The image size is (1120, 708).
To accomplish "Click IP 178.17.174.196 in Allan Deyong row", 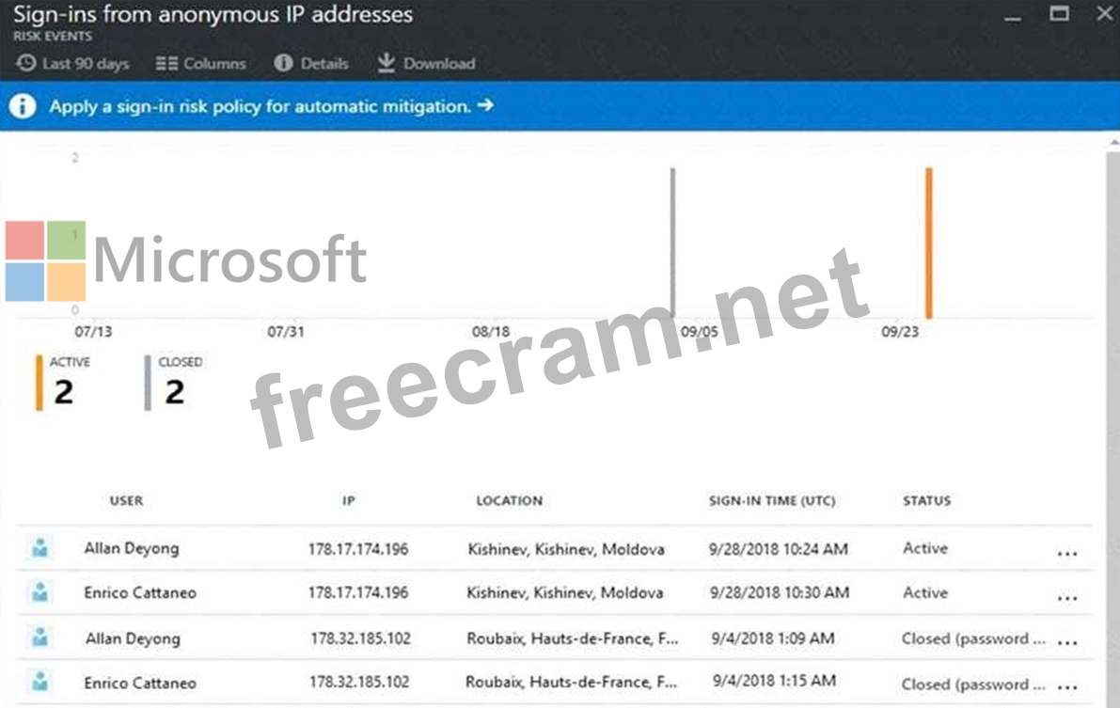I will click(358, 549).
